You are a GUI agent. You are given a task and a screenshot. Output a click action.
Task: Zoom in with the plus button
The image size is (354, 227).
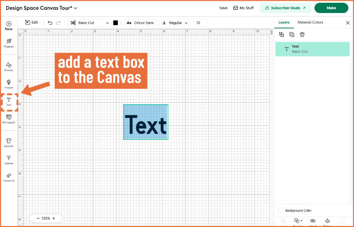coord(53,218)
